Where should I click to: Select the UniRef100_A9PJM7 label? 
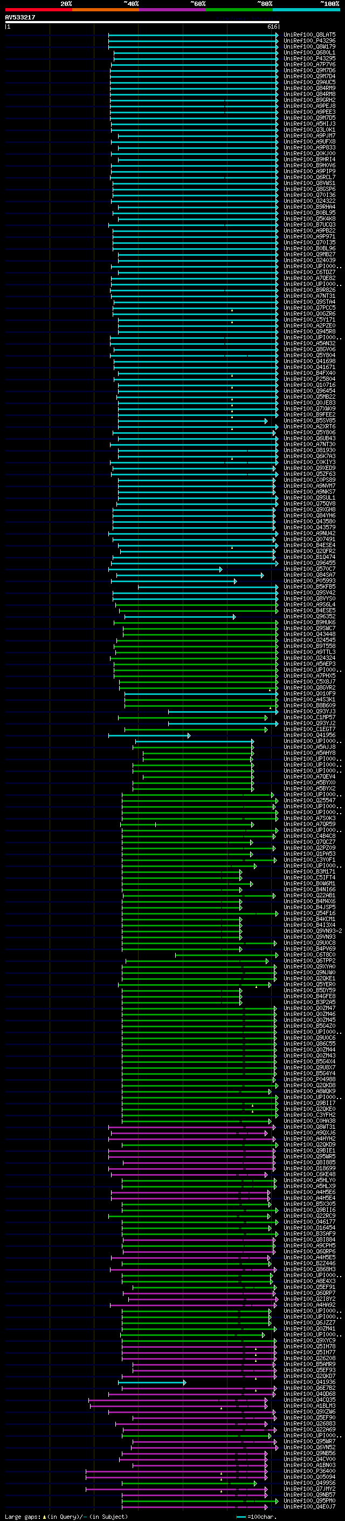[x=309, y=135]
